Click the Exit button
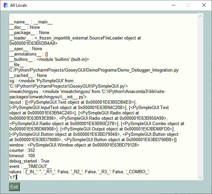The height and width of the screenshot is (194, 212). (x=14, y=187)
